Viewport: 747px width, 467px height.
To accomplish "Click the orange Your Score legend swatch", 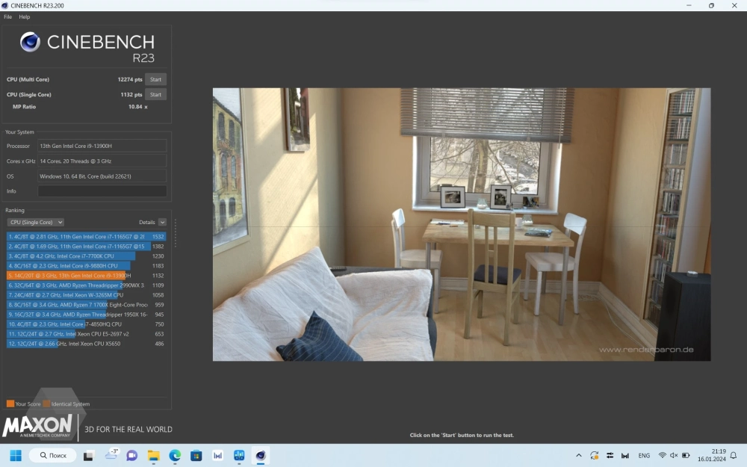I will (x=10, y=404).
